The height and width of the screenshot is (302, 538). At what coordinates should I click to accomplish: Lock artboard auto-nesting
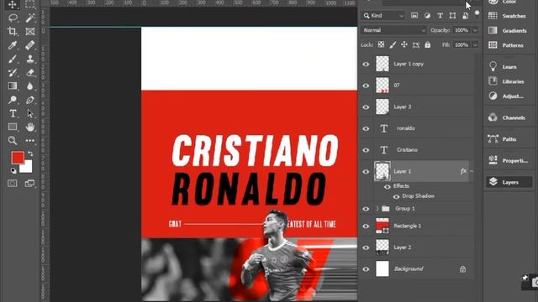416,44
